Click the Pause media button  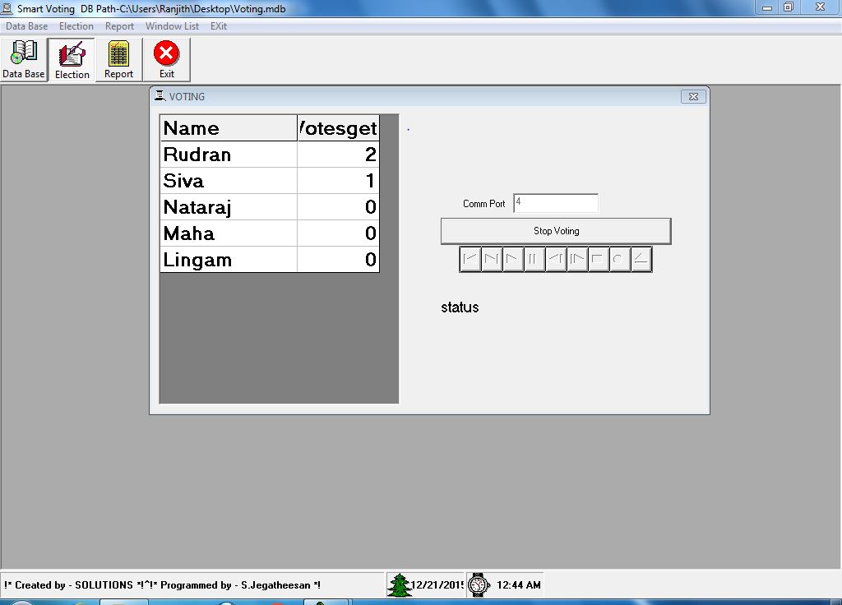point(534,259)
